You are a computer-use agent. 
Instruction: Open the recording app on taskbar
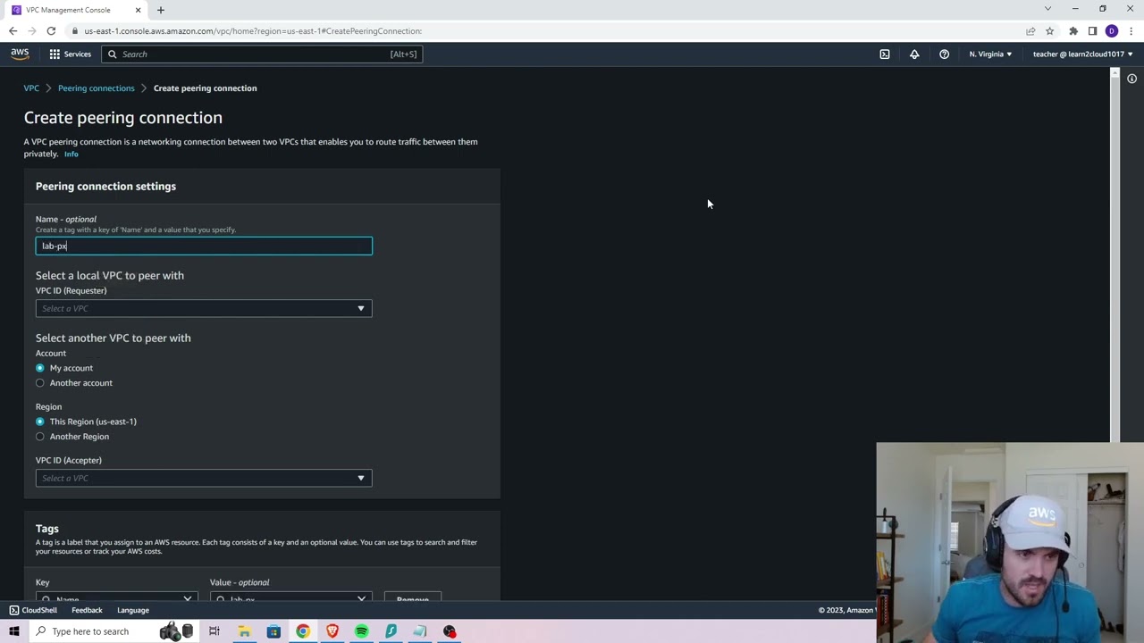click(x=450, y=631)
